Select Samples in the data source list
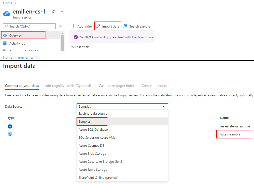Screen dimensions: 254x184 pyautogui.click(x=122, y=121)
